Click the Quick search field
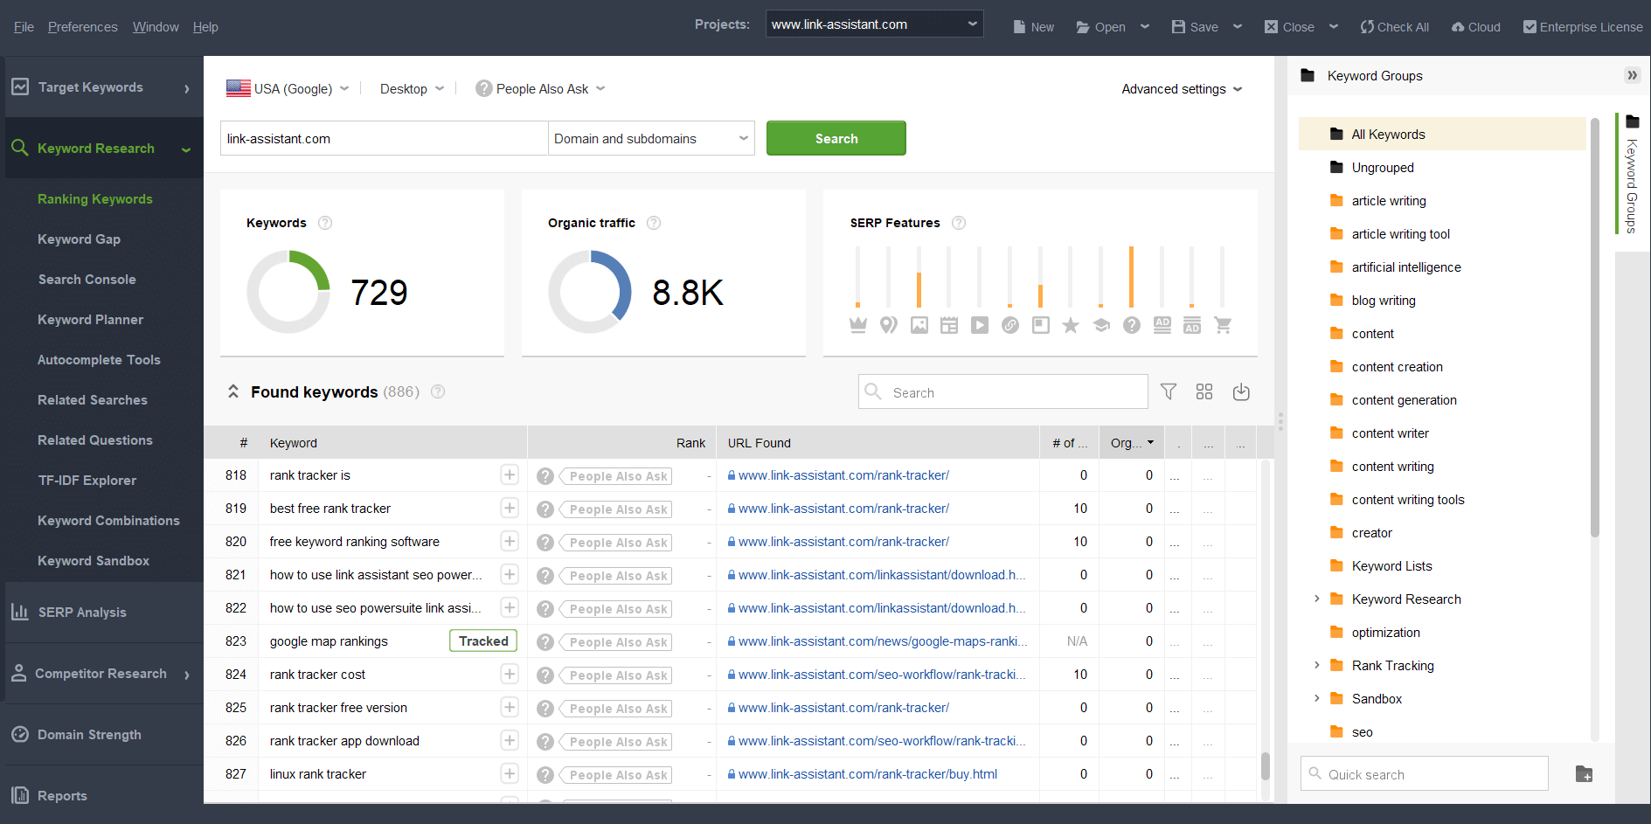 pyautogui.click(x=1424, y=774)
